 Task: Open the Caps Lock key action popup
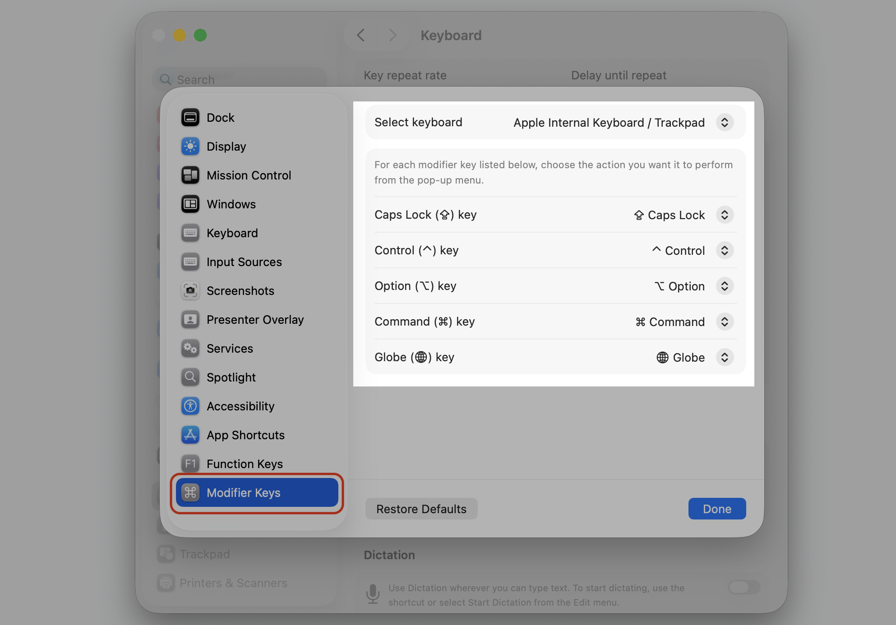725,215
